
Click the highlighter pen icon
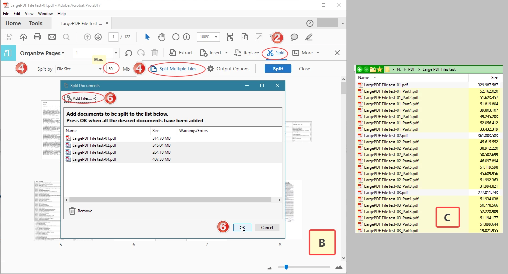click(x=309, y=37)
